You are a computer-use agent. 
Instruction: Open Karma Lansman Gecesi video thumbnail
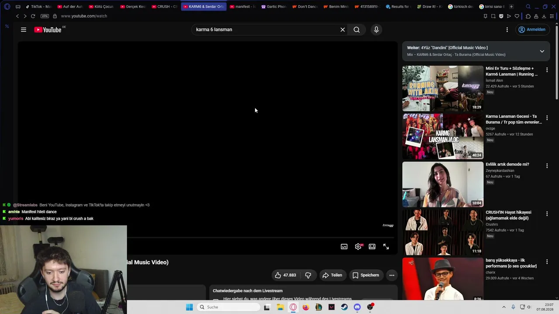click(443, 137)
